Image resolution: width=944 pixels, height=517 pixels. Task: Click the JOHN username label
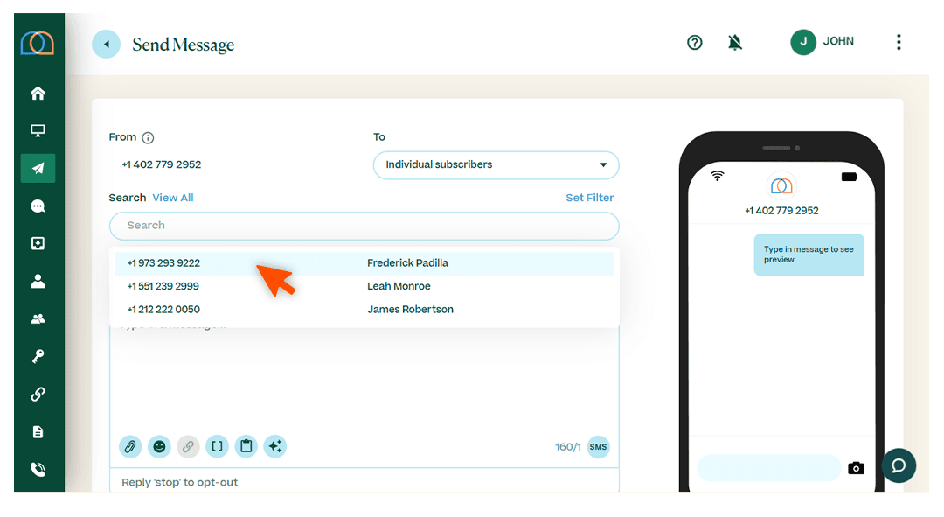[x=838, y=42]
